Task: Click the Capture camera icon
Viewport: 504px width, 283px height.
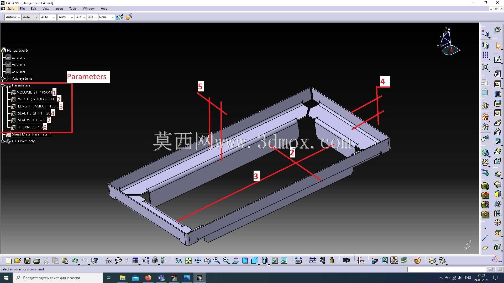Action: pyautogui.click(x=346, y=260)
